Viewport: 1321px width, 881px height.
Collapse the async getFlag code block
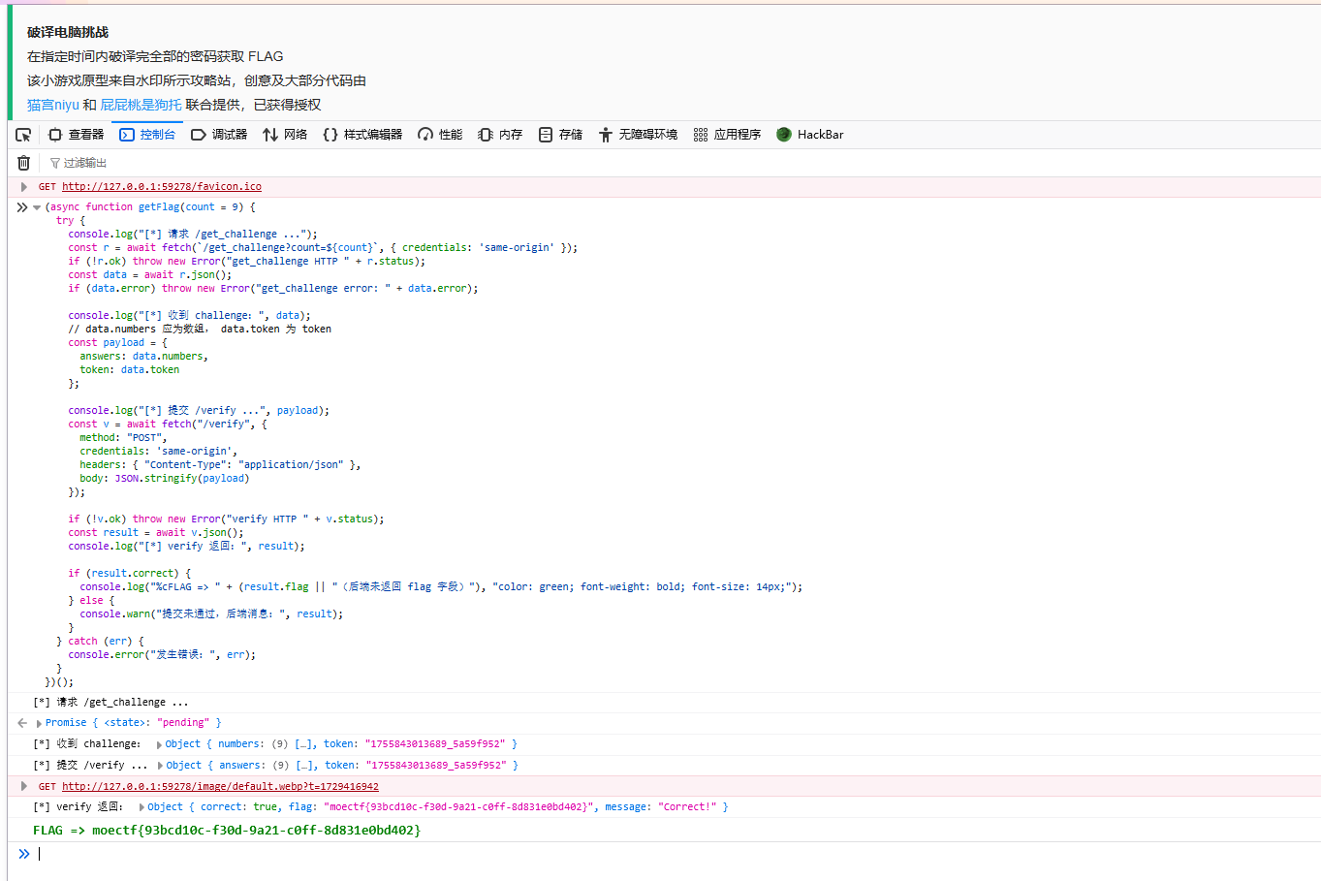37,207
